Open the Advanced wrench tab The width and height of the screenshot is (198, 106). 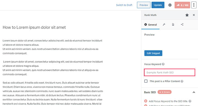(x=164, y=25)
